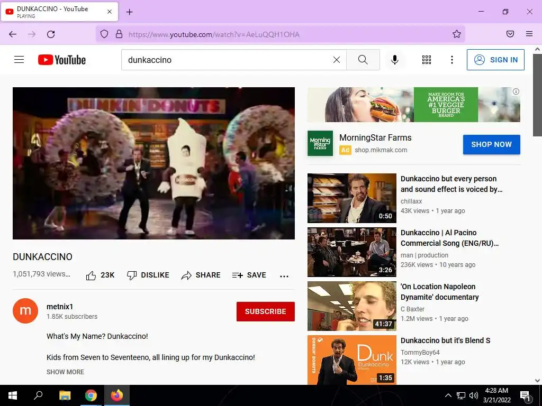Switch to Chrome in taskbar
Screen dimensions: 542x406
click(x=91, y=395)
